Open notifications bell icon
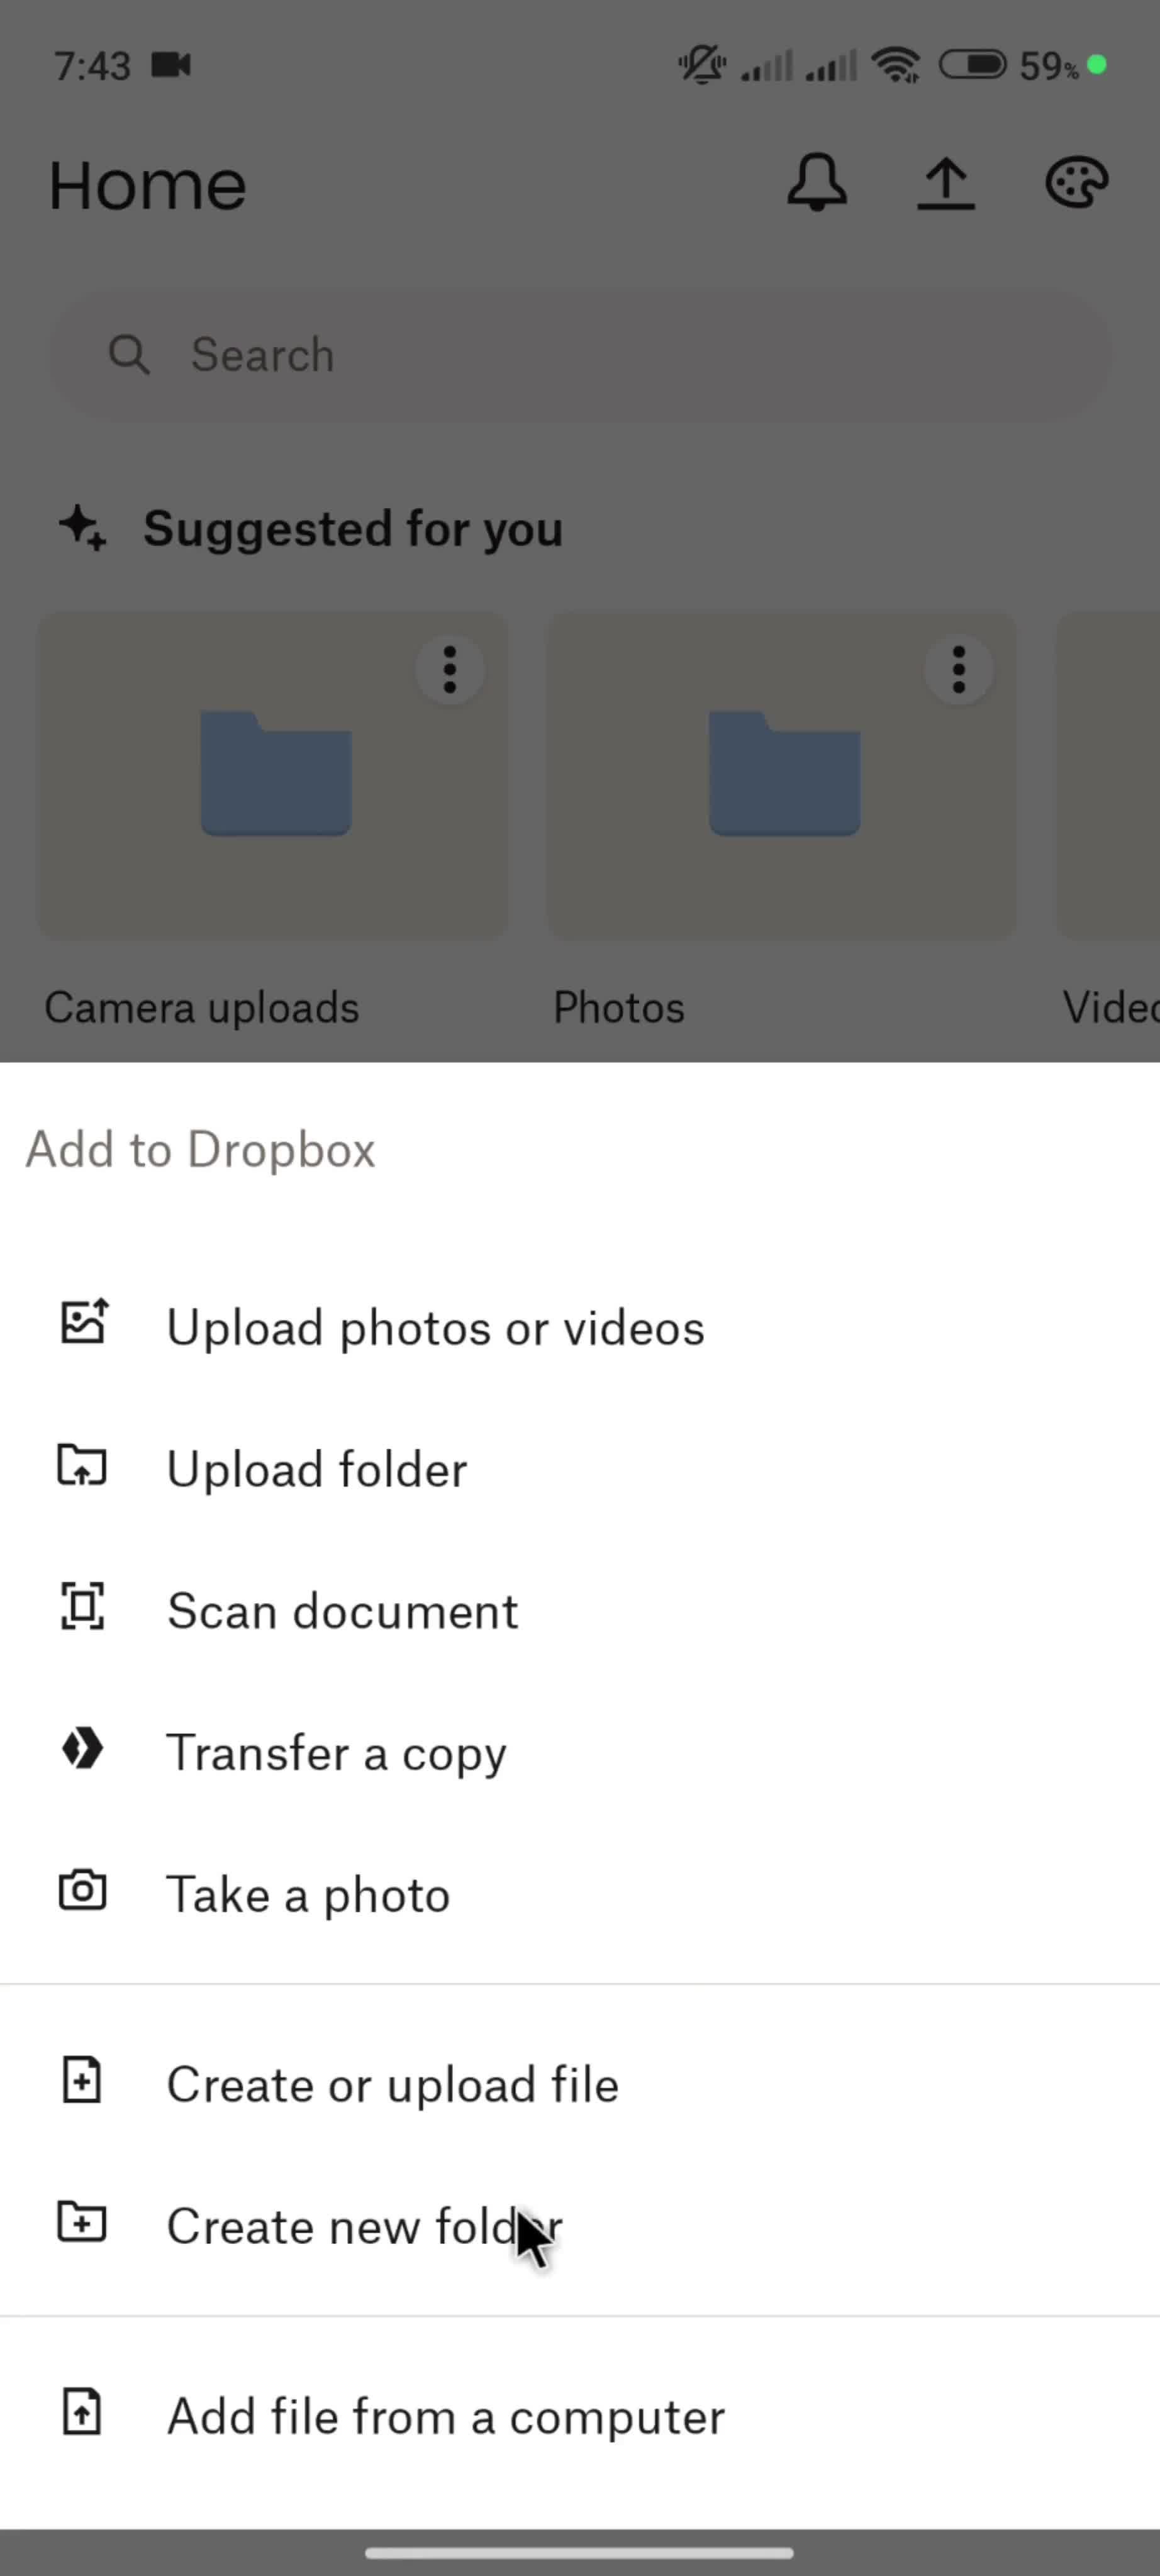 coord(817,183)
